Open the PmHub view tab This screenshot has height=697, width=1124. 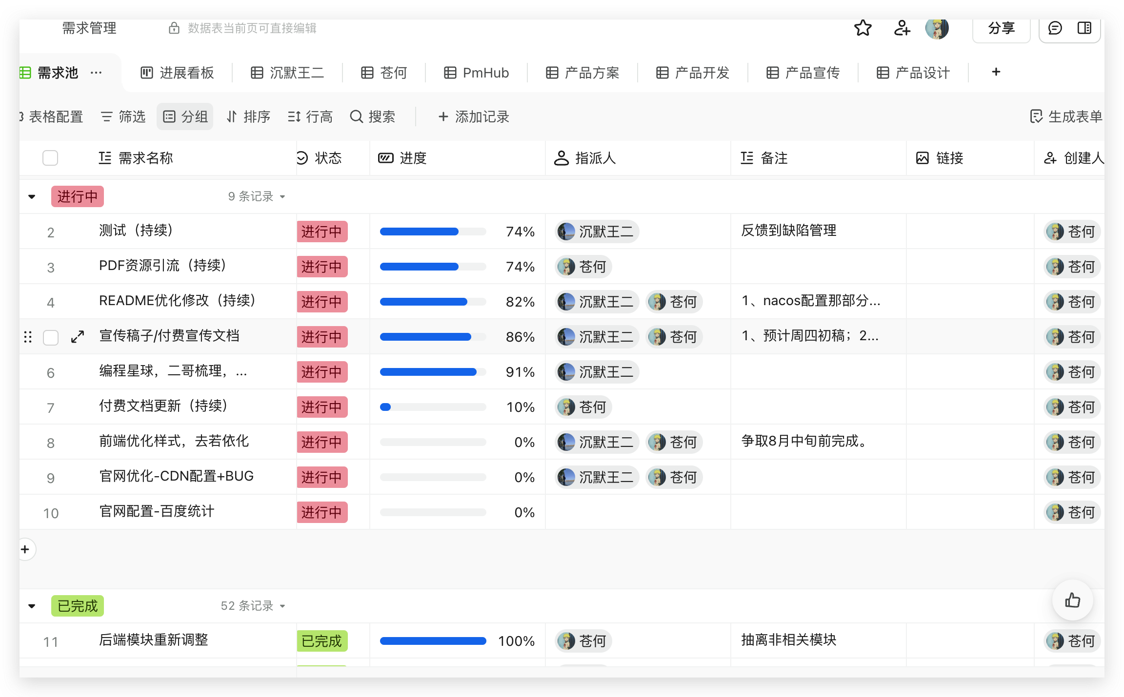click(x=476, y=73)
